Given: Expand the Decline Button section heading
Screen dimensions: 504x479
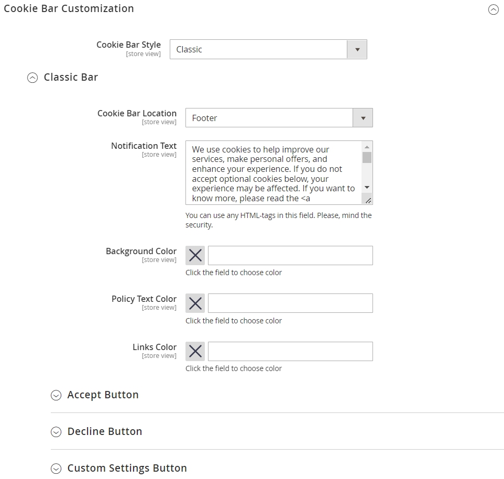Looking at the screenshot, I should pos(105,431).
